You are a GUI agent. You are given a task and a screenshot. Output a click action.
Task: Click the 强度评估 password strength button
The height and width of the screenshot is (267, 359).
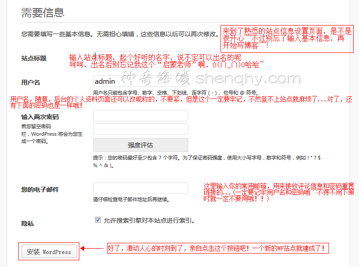[140, 145]
